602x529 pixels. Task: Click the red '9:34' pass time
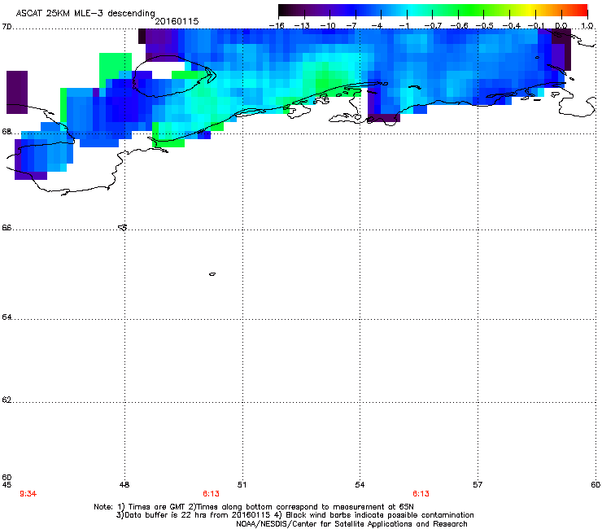[x=28, y=494]
